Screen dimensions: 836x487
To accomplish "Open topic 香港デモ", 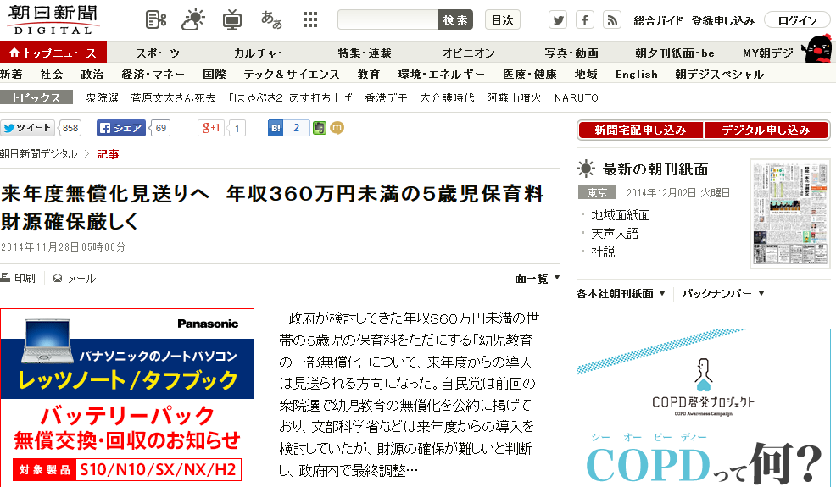I will 386,98.
